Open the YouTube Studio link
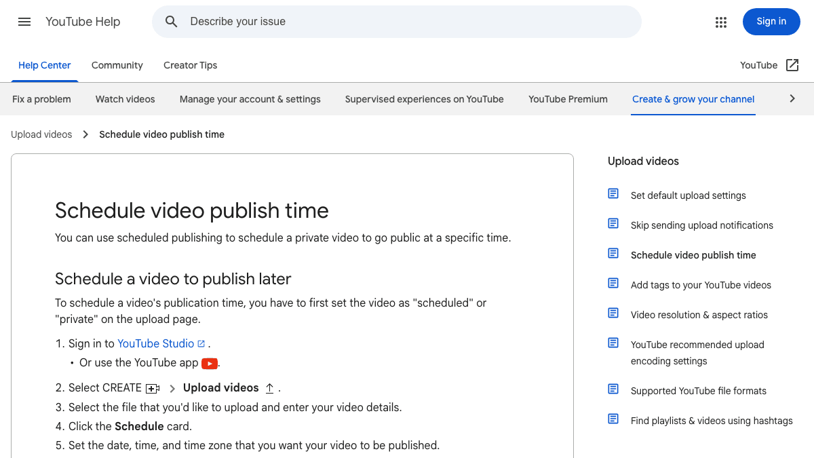The image size is (814, 458). coord(156,343)
